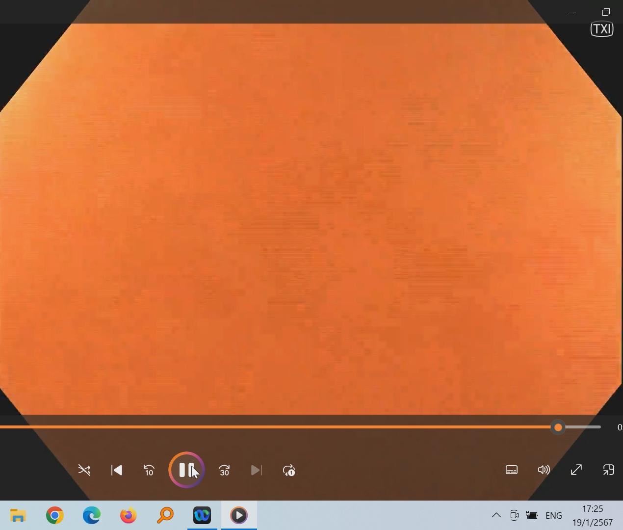Image resolution: width=623 pixels, height=530 pixels.
Task: Change the ENG input language
Action: (x=554, y=515)
